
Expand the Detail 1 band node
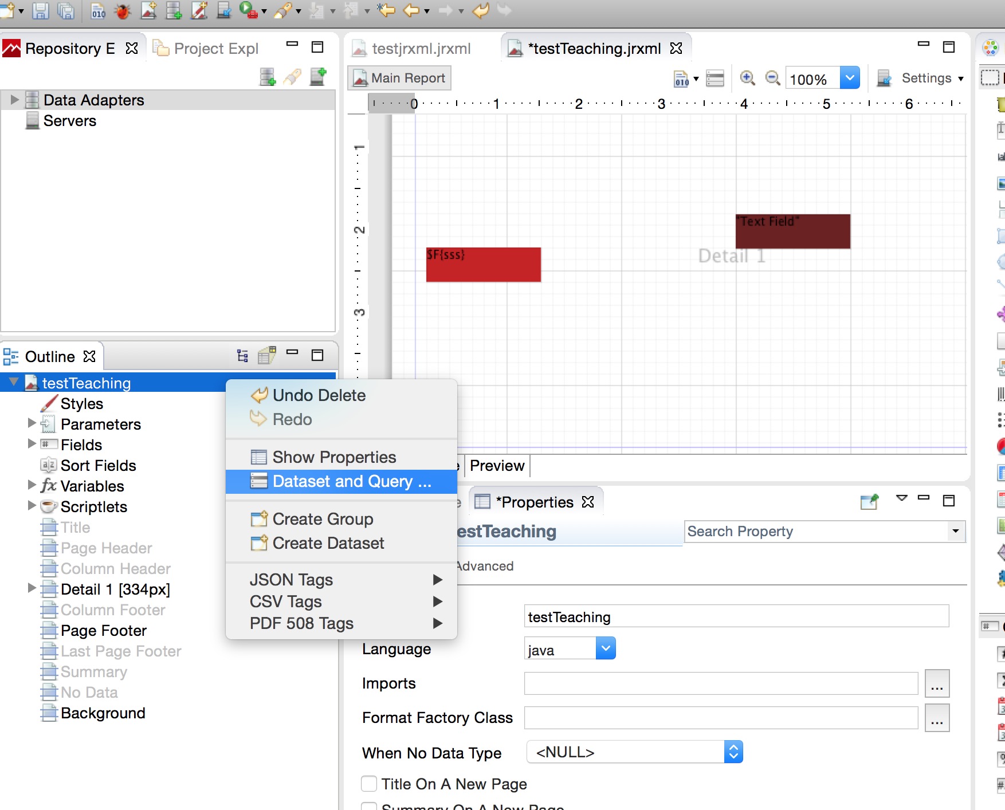[32, 588]
